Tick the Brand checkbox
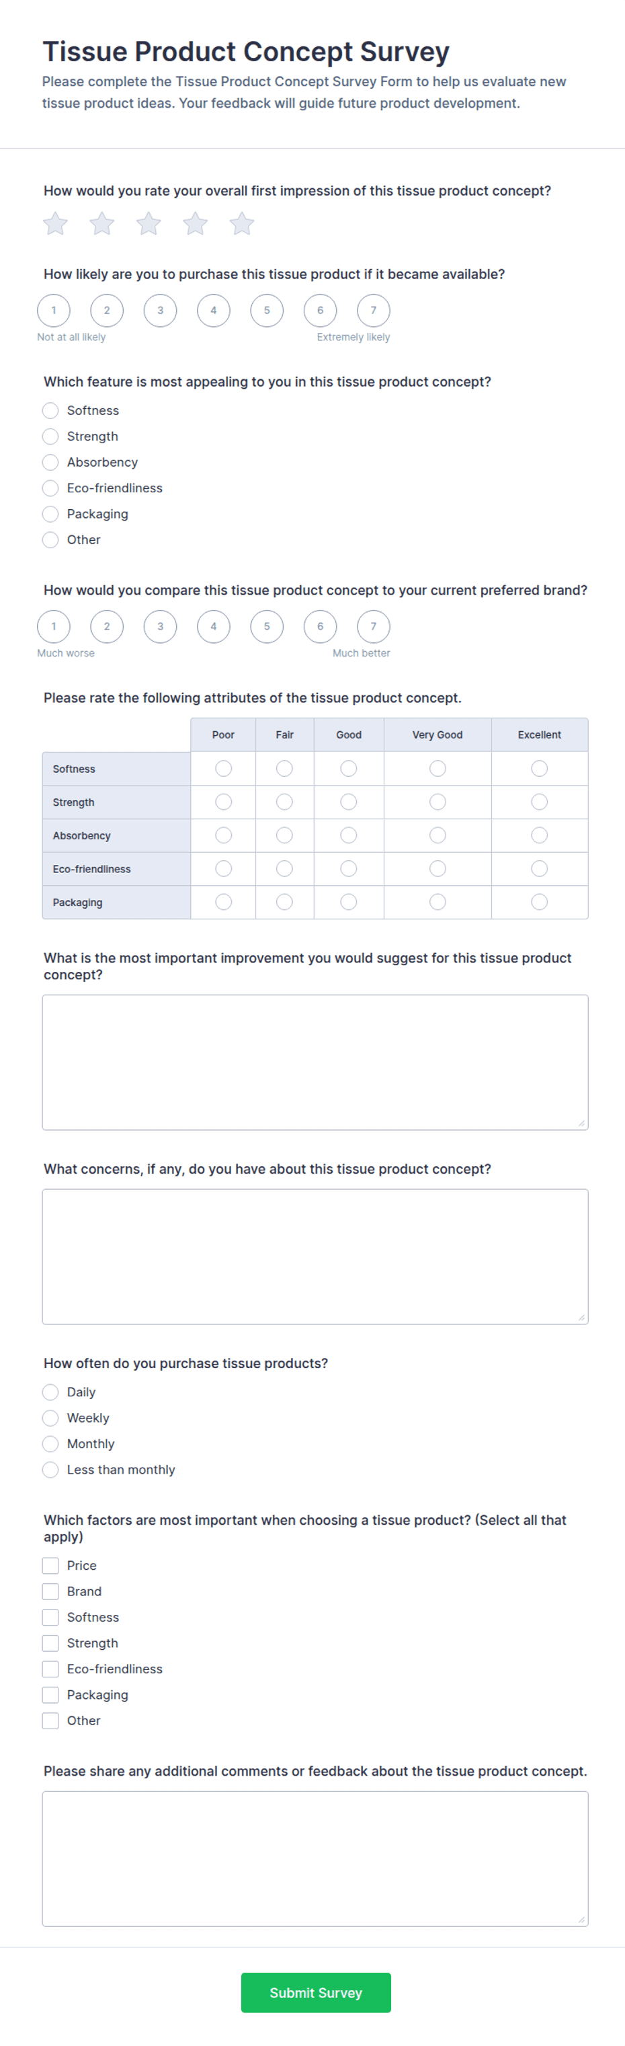The height and width of the screenshot is (2046, 625). (x=50, y=1592)
